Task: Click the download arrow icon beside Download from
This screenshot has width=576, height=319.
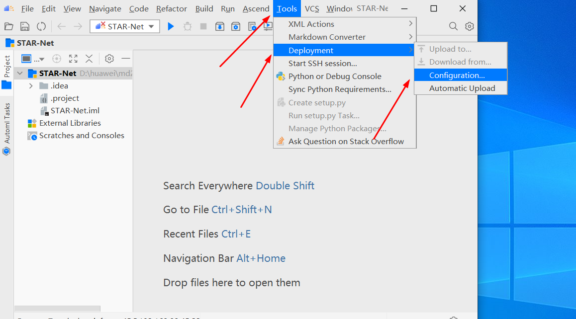Action: click(421, 62)
